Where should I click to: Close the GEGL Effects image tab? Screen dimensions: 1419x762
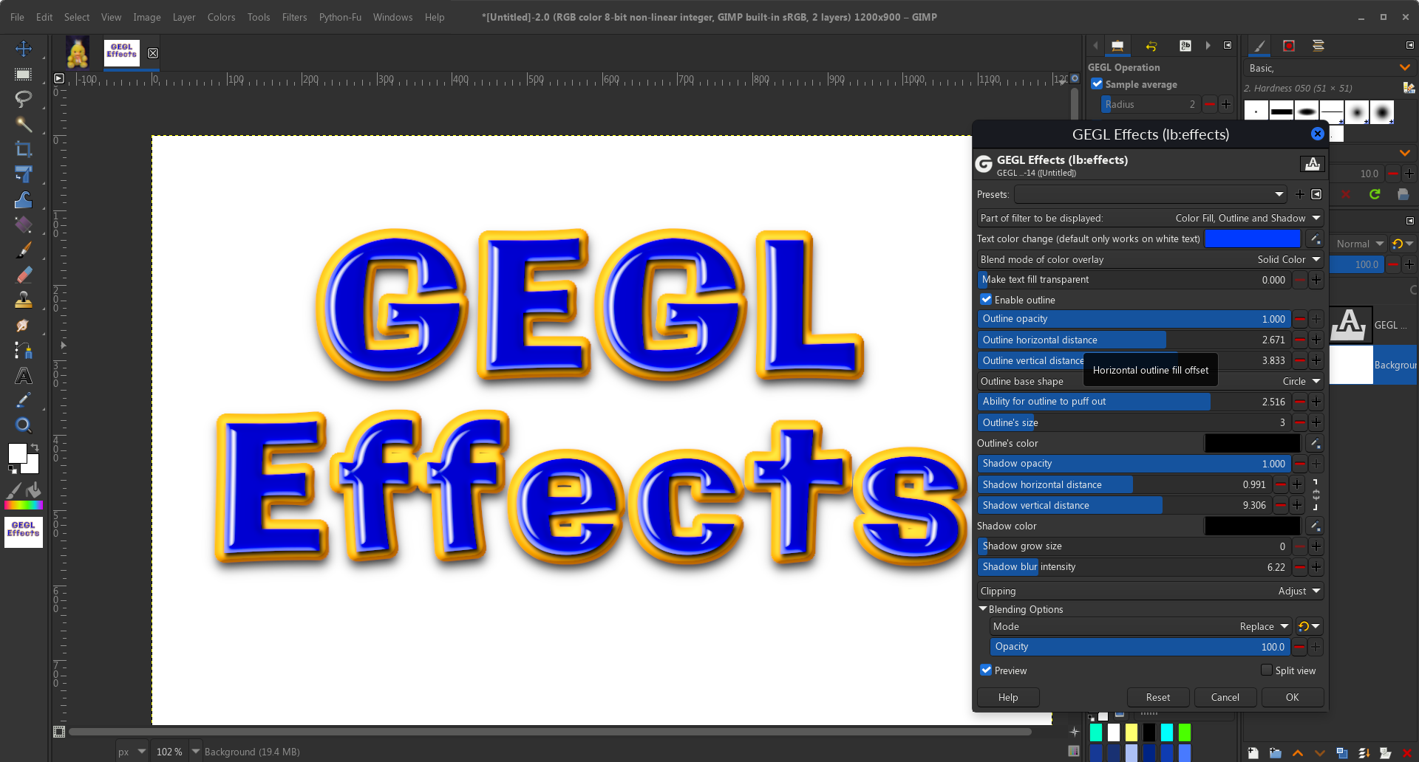point(153,53)
